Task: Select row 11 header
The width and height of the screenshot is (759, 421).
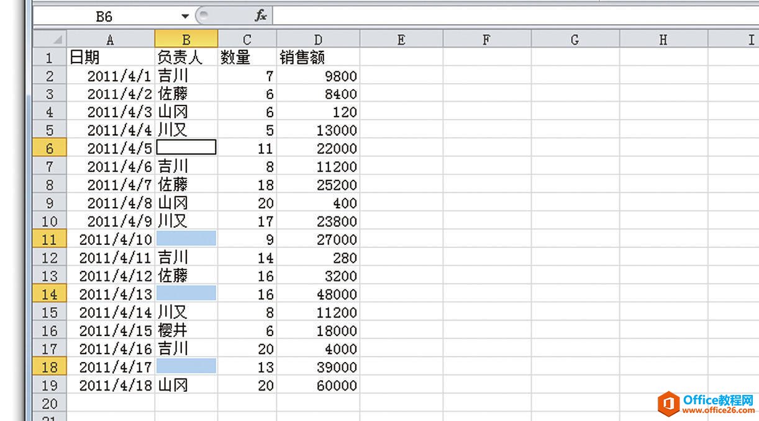Action: [50, 239]
